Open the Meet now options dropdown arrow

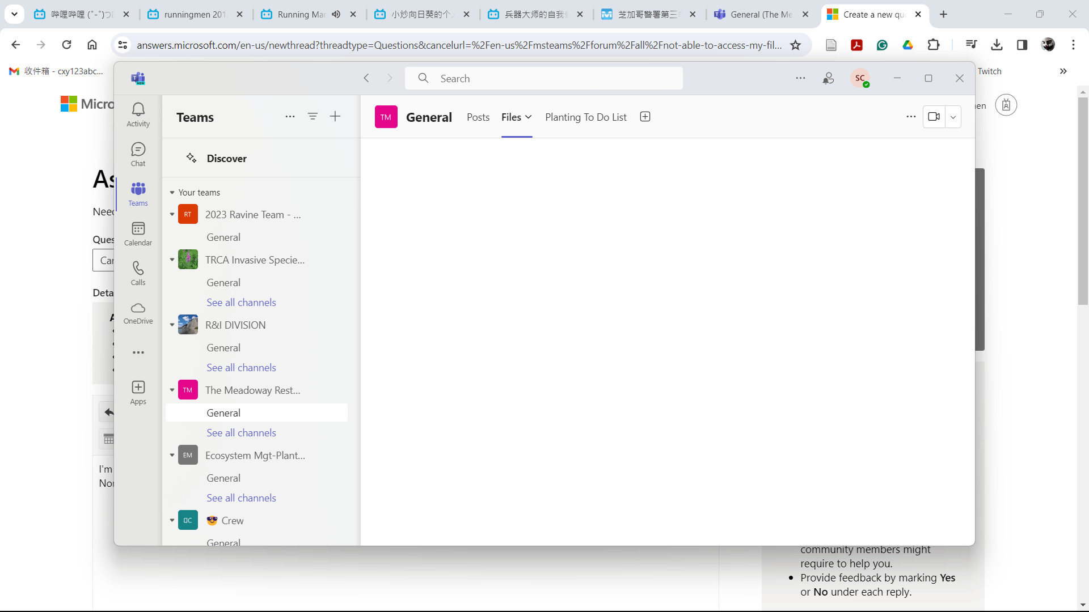pos(953,117)
